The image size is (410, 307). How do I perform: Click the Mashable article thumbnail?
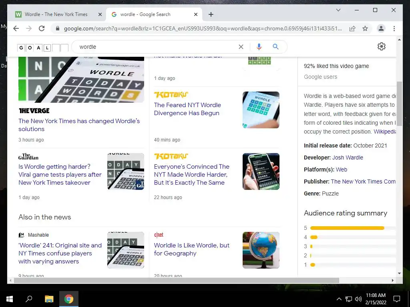(125, 250)
